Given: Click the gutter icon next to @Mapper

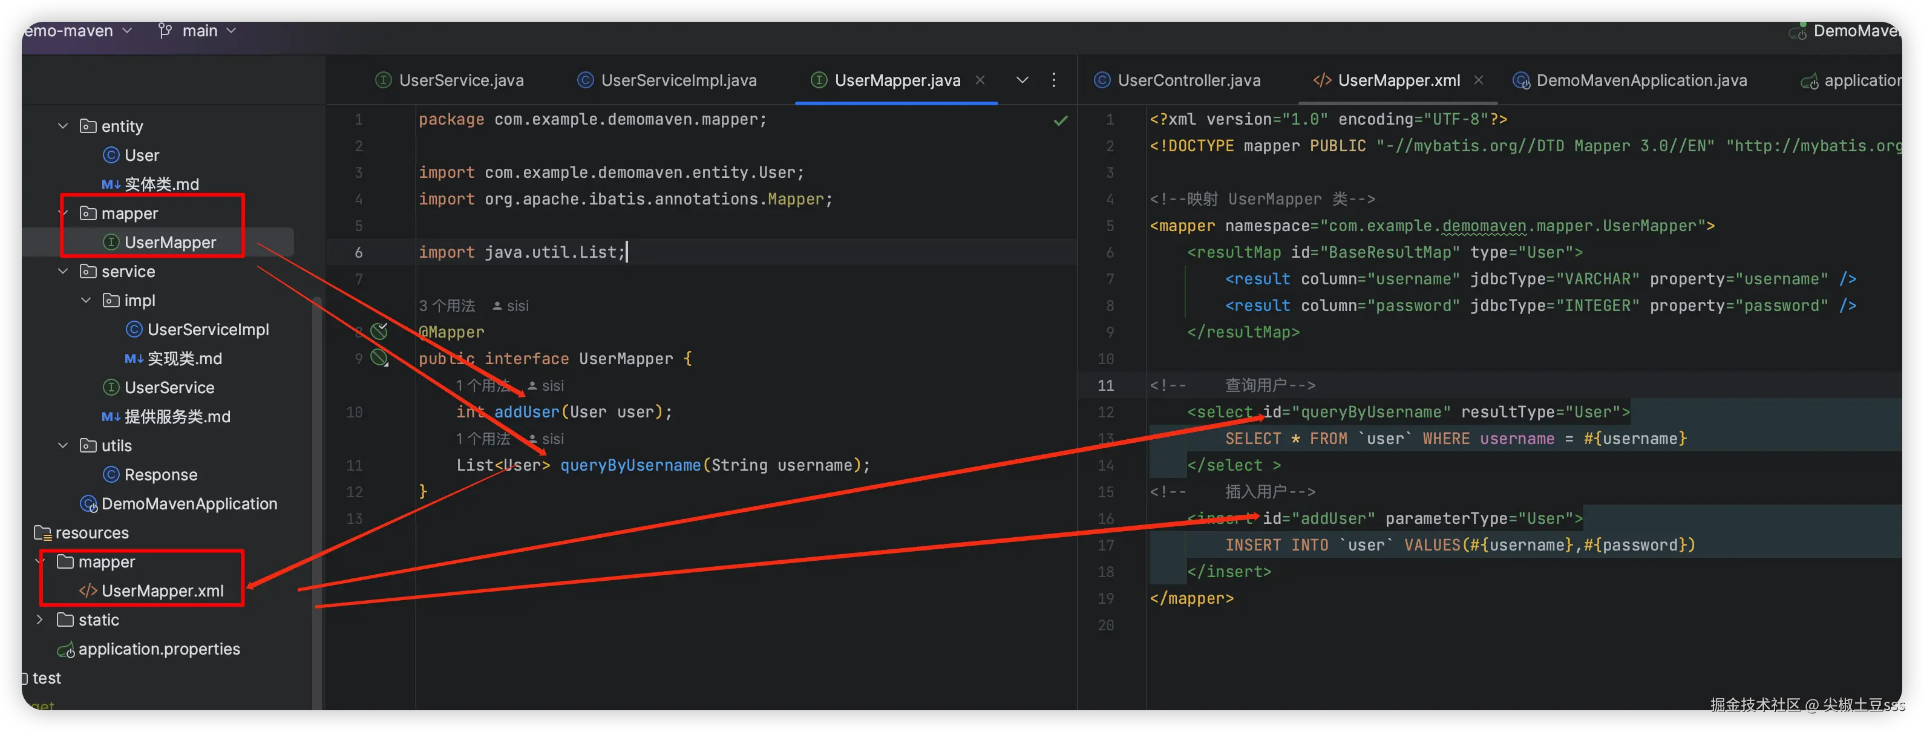Looking at the screenshot, I should pos(379,331).
